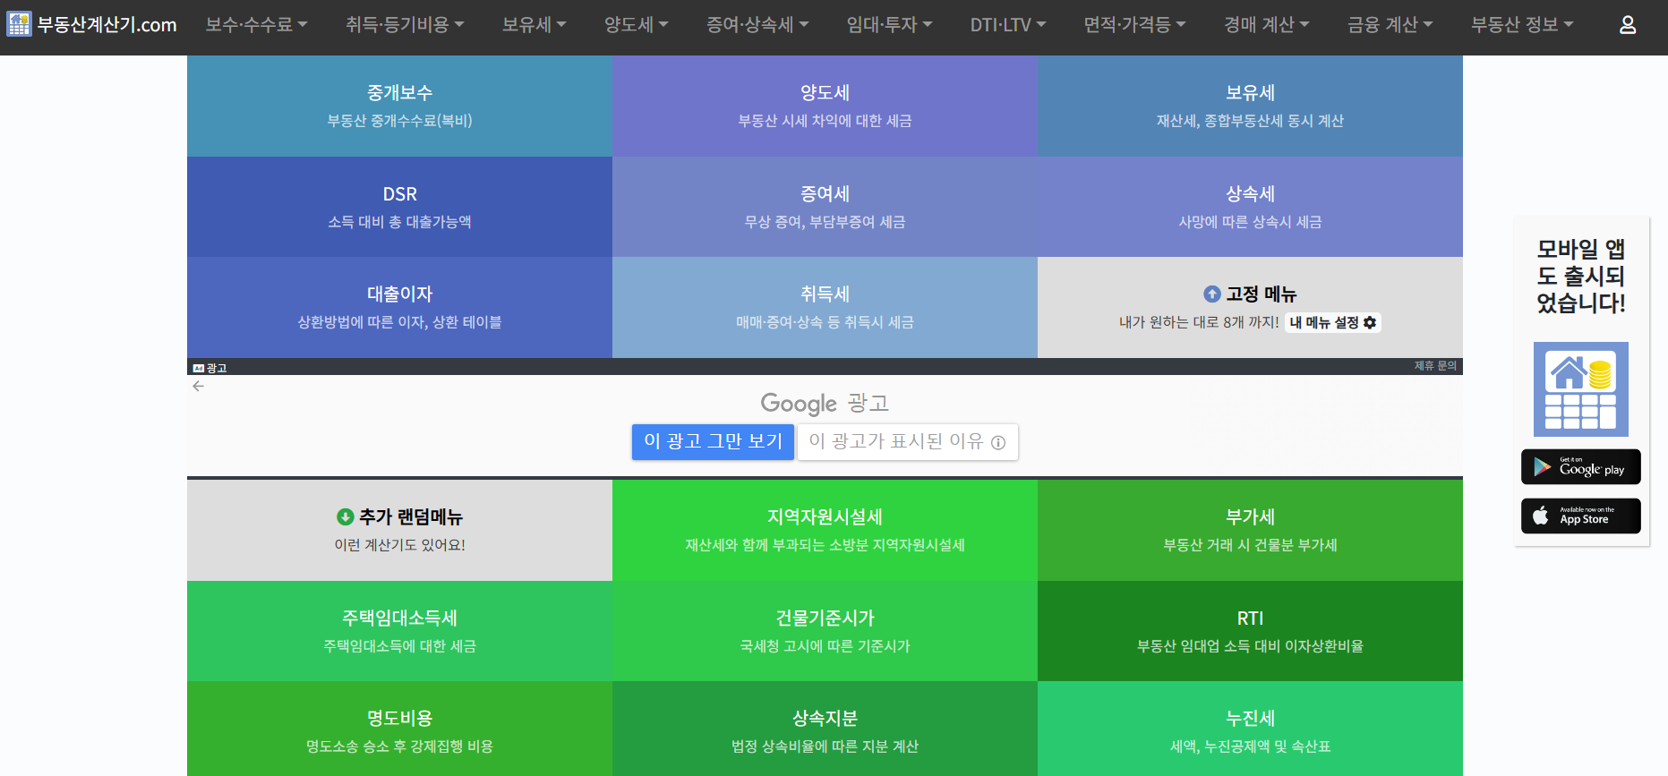
Task: Click the 광고 label badge
Action: tap(210, 368)
